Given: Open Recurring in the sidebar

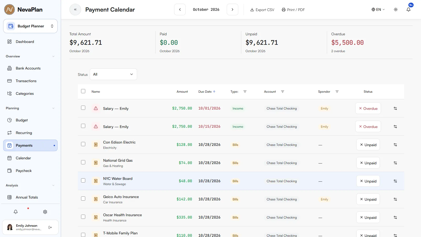Looking at the screenshot, I should click(30, 133).
